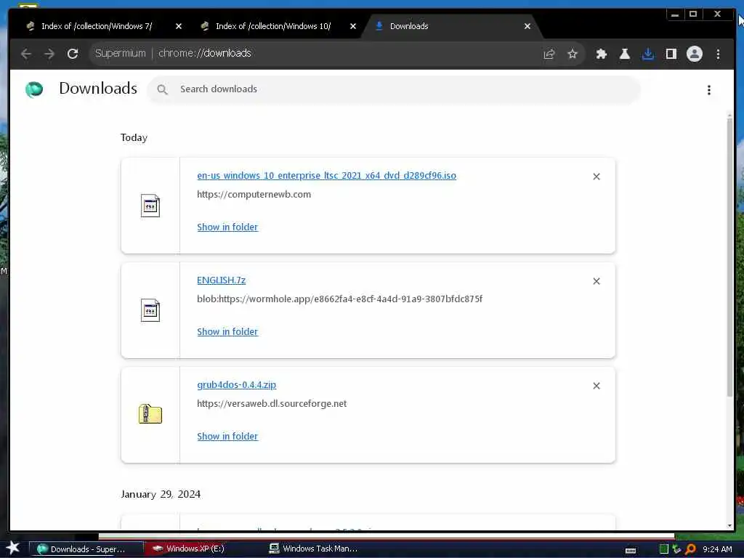This screenshot has height=558, width=744.
Task: Open the Windows 10 enterprise ltsc iso file link
Action: [x=326, y=176]
